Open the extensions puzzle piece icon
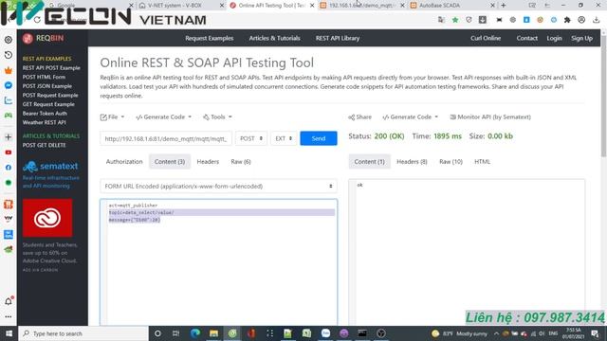Viewport: 607px width, 341px height. (x=567, y=20)
